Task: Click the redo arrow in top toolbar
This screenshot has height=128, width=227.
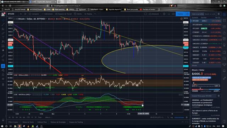Action: (99, 14)
